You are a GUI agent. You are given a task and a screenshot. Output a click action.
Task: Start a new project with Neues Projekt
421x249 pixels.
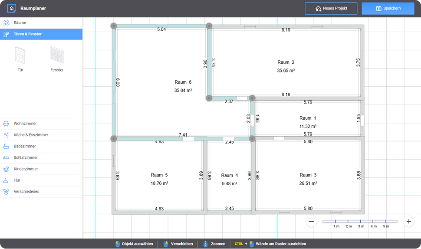(331, 8)
